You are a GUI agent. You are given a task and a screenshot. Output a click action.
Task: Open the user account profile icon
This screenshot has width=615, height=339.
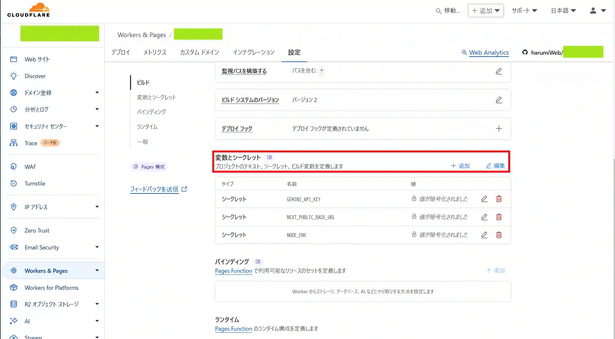(x=593, y=11)
